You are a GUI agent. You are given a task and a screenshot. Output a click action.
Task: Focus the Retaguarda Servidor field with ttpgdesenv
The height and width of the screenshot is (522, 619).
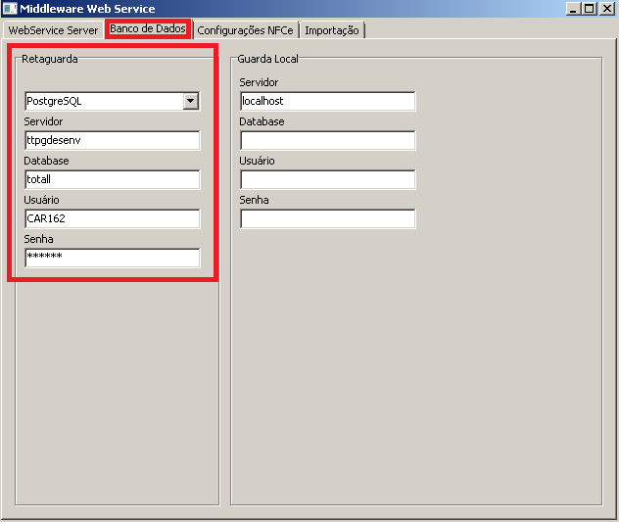point(112,140)
